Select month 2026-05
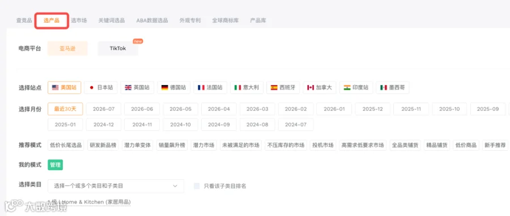The width and height of the screenshot is (510, 216). [x=181, y=109]
